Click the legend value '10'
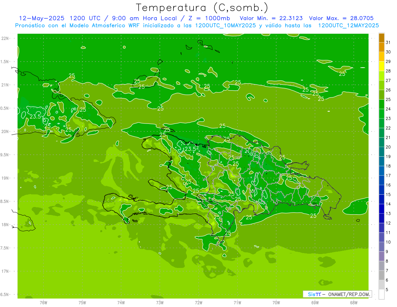This screenshot has width=397, height=307. tap(388, 242)
